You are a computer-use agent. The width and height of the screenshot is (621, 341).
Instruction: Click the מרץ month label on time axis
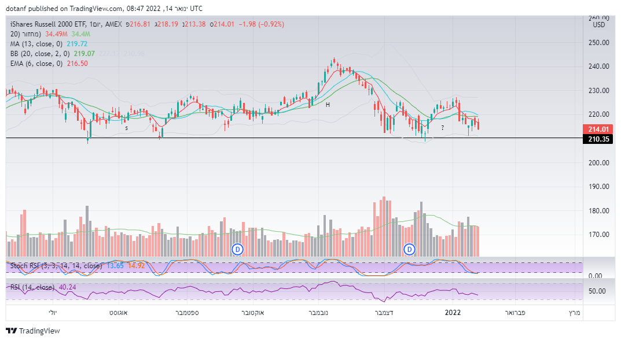click(x=574, y=313)
